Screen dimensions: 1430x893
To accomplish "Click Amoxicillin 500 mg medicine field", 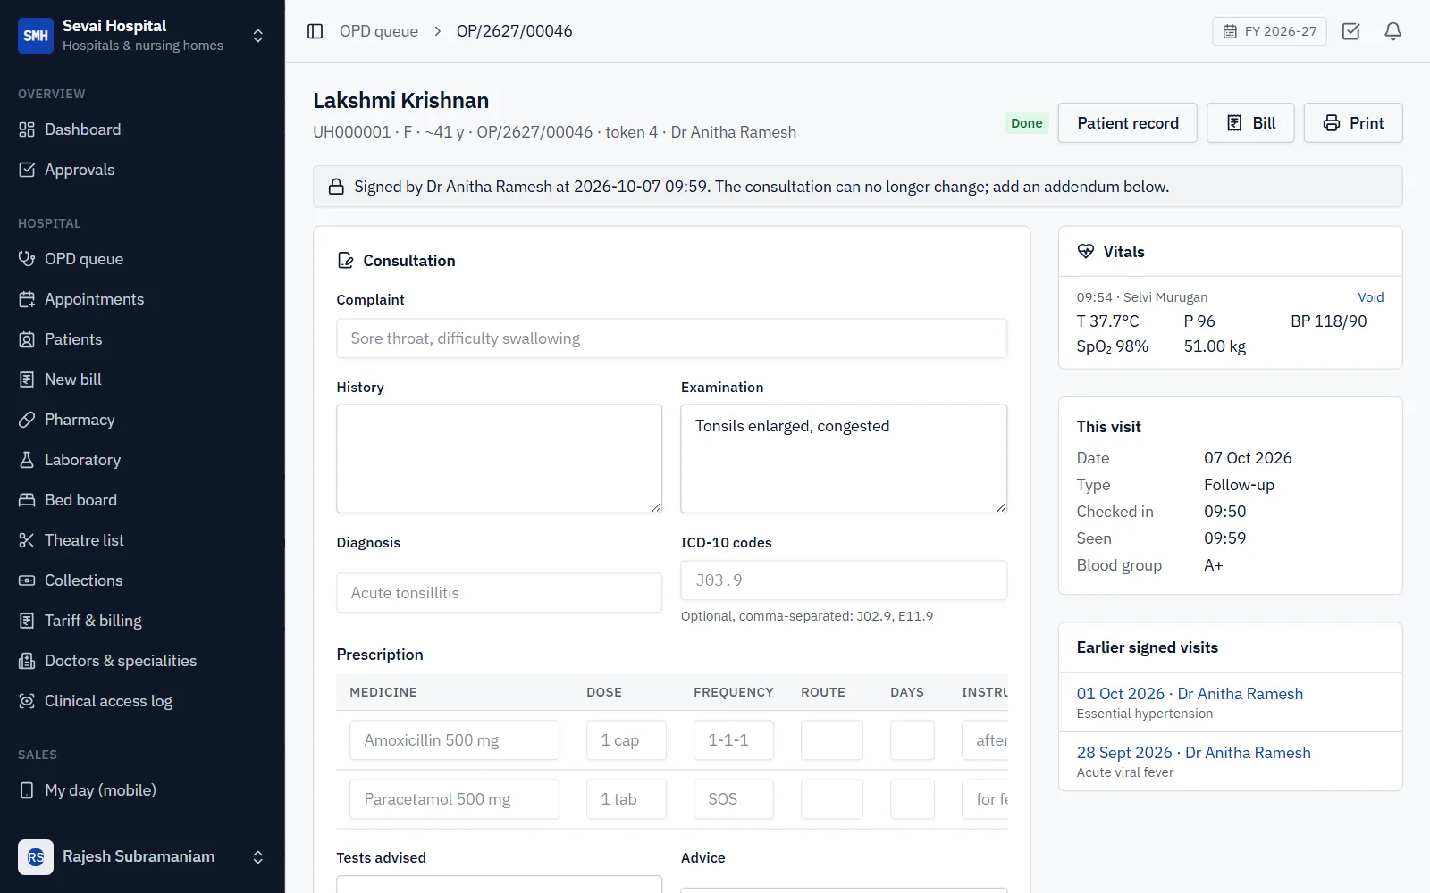I will point(454,740).
